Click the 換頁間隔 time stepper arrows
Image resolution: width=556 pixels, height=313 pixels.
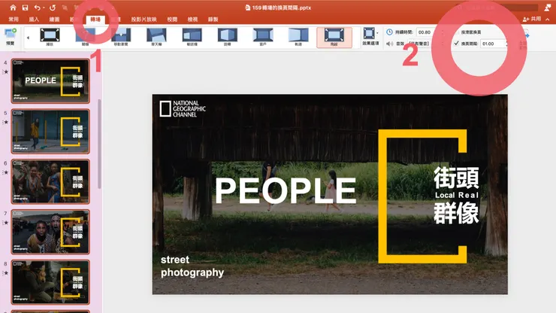506,44
